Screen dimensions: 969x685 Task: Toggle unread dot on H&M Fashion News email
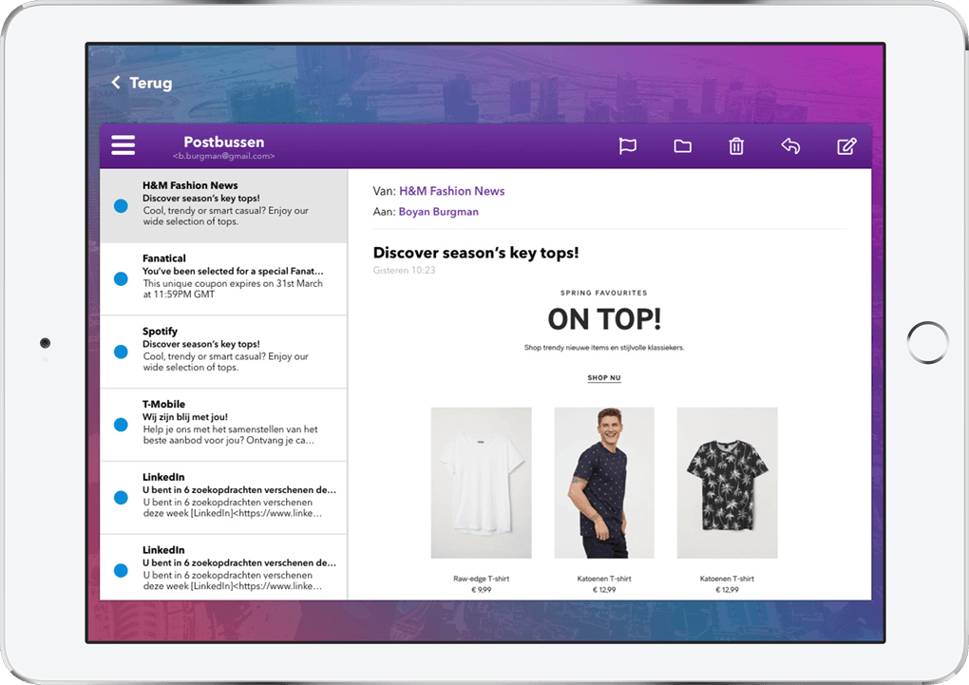click(122, 206)
